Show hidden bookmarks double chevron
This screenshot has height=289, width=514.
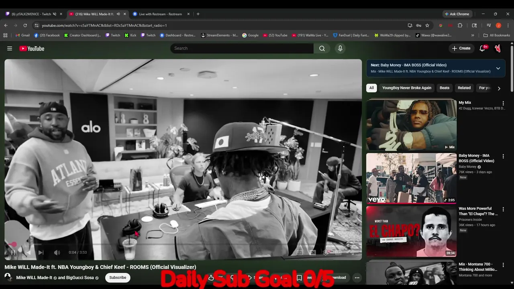(x=473, y=35)
